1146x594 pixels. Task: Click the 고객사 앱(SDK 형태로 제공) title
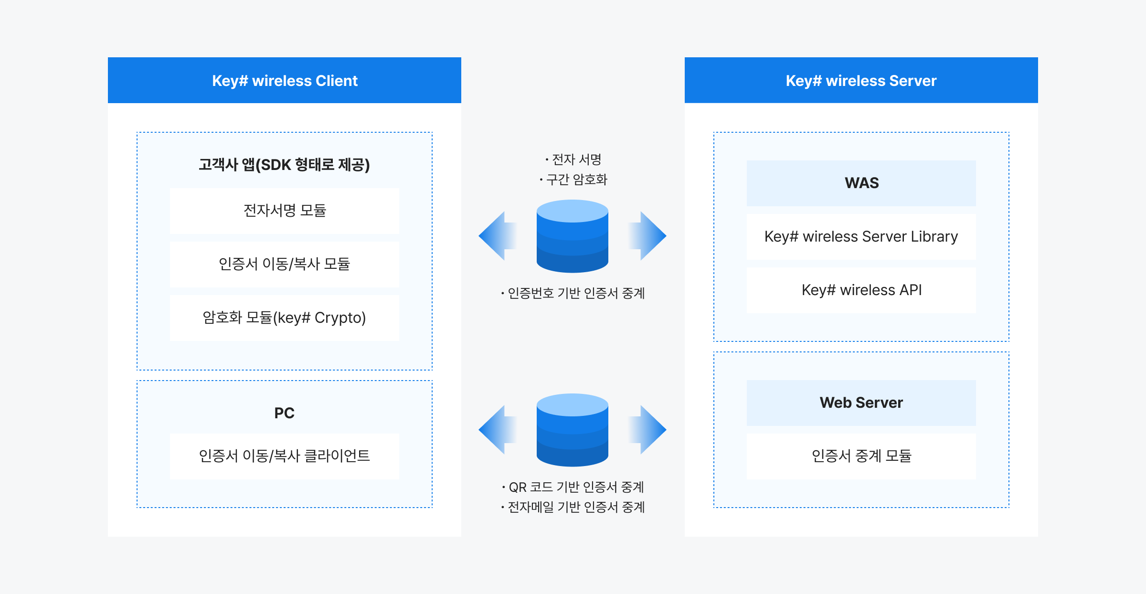pos(285,165)
